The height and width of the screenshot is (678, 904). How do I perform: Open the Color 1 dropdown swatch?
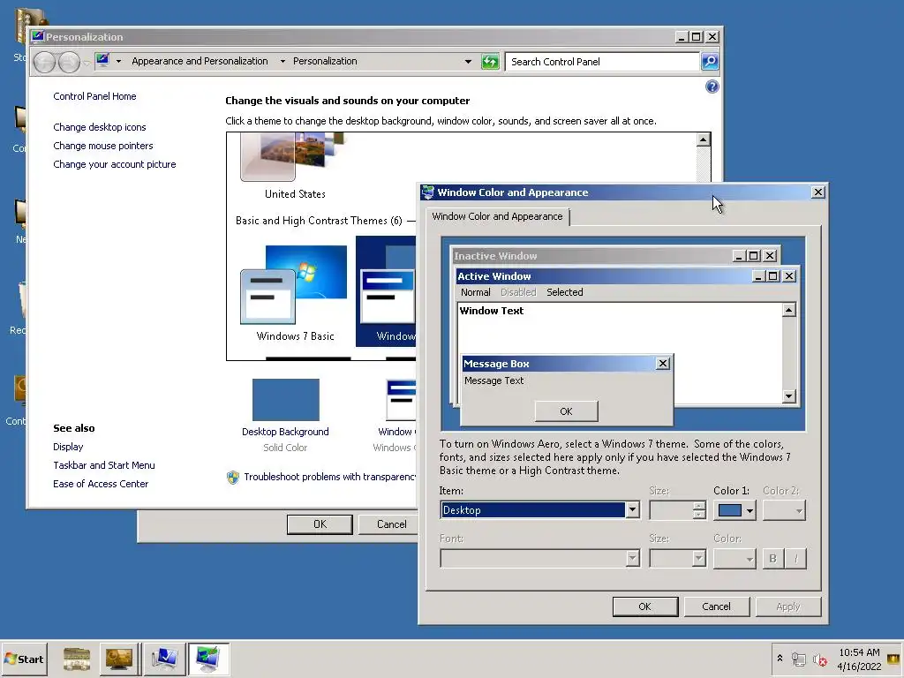pos(734,509)
